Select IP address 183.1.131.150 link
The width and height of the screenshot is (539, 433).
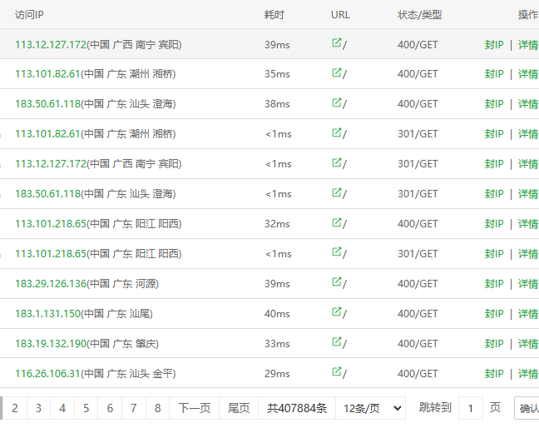click(47, 314)
